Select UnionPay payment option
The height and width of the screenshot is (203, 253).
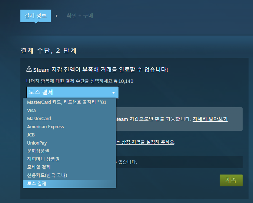coord(70,143)
